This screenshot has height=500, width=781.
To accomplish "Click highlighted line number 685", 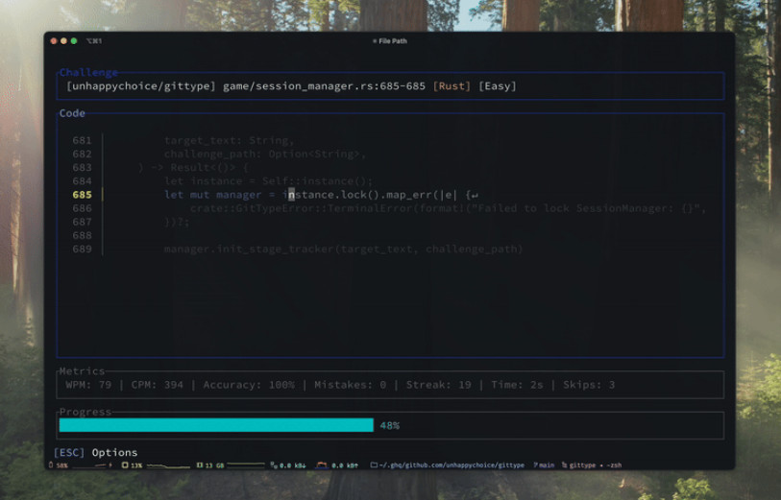I will click(x=83, y=195).
